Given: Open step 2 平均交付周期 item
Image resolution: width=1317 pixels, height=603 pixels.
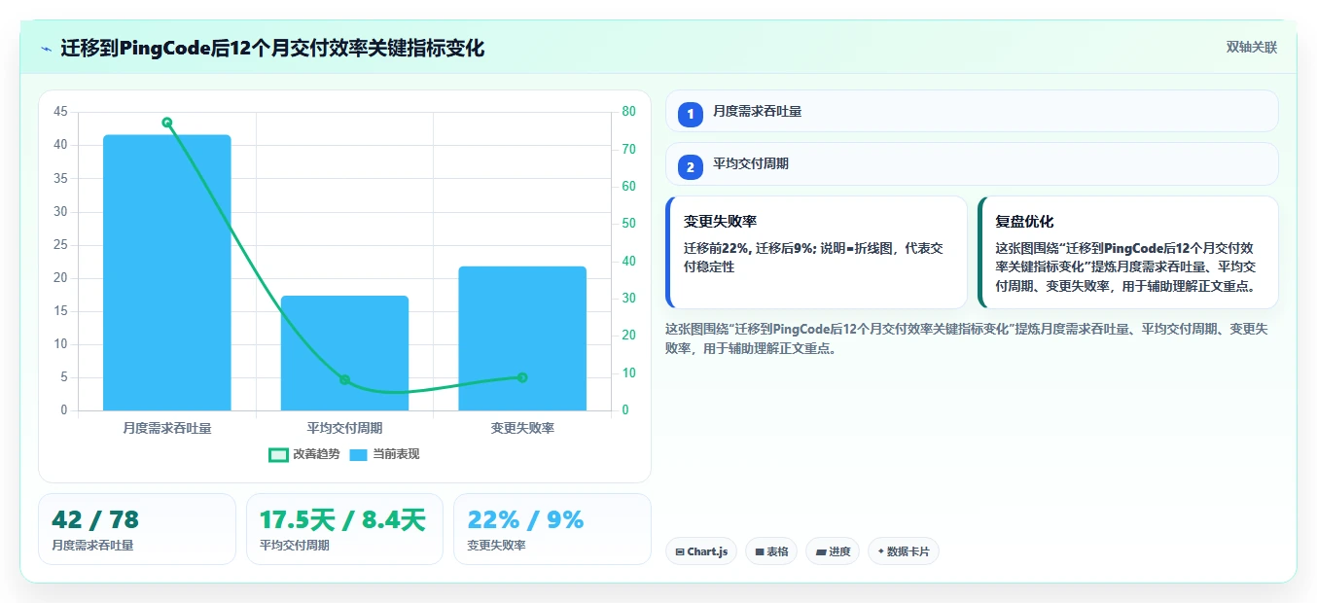Looking at the screenshot, I should (x=972, y=164).
